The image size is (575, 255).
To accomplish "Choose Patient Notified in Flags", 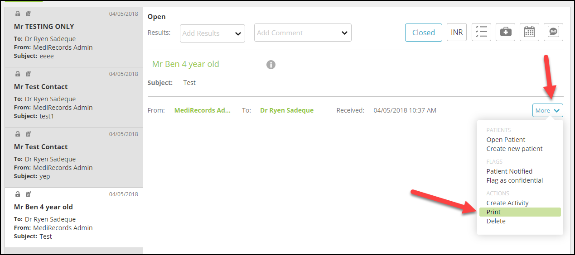I will (x=509, y=171).
